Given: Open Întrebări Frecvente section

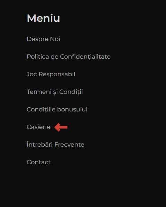Looking at the screenshot, I should click(x=55, y=144).
